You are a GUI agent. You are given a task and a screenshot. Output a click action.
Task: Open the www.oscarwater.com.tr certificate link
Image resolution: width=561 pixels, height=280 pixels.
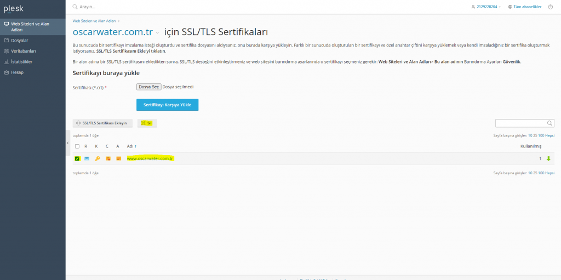(x=150, y=158)
